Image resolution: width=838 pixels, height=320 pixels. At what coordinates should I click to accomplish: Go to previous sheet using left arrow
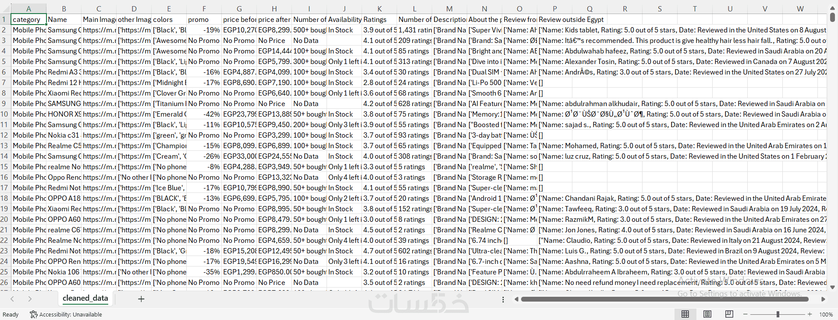point(12,299)
